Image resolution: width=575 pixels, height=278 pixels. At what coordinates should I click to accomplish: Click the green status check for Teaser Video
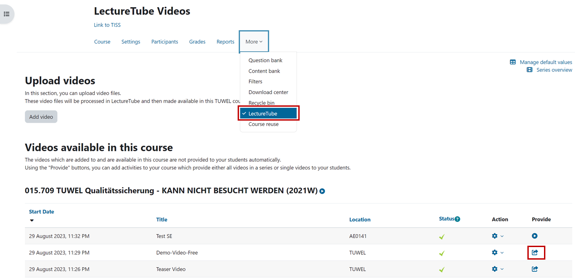(442, 269)
